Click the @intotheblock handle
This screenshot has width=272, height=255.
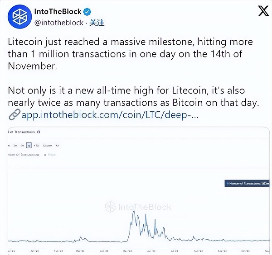point(59,22)
